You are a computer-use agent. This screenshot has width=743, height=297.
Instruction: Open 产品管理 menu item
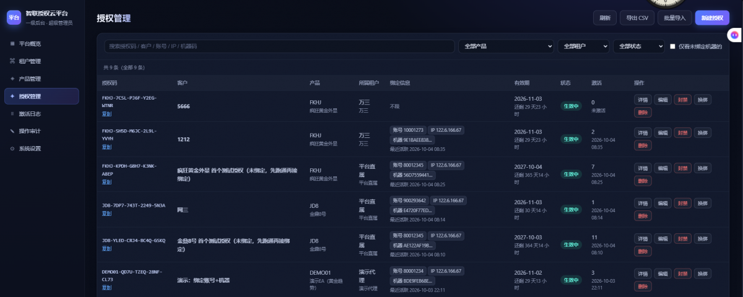click(41, 79)
